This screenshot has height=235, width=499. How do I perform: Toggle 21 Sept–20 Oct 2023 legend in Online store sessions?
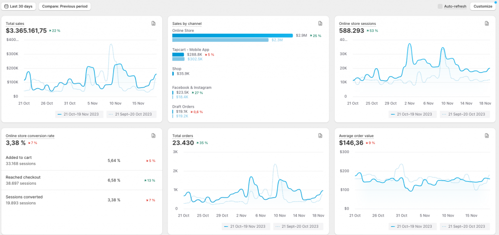pyautogui.click(x=465, y=114)
